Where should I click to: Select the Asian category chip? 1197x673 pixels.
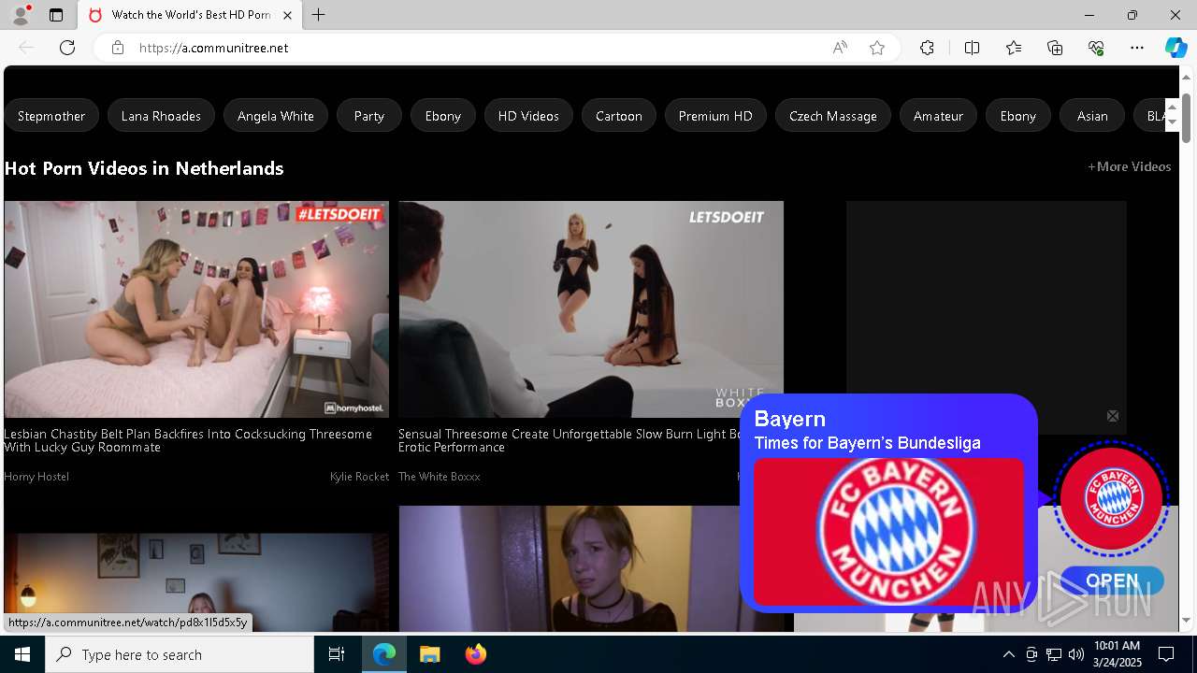click(1092, 116)
